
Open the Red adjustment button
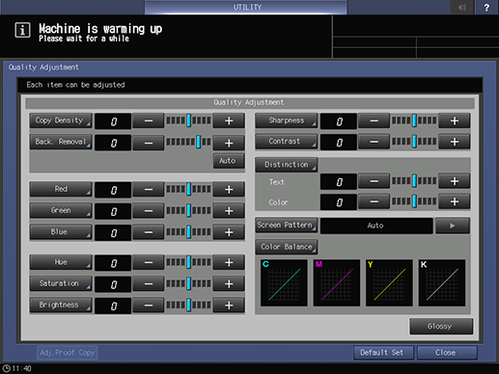coord(61,189)
